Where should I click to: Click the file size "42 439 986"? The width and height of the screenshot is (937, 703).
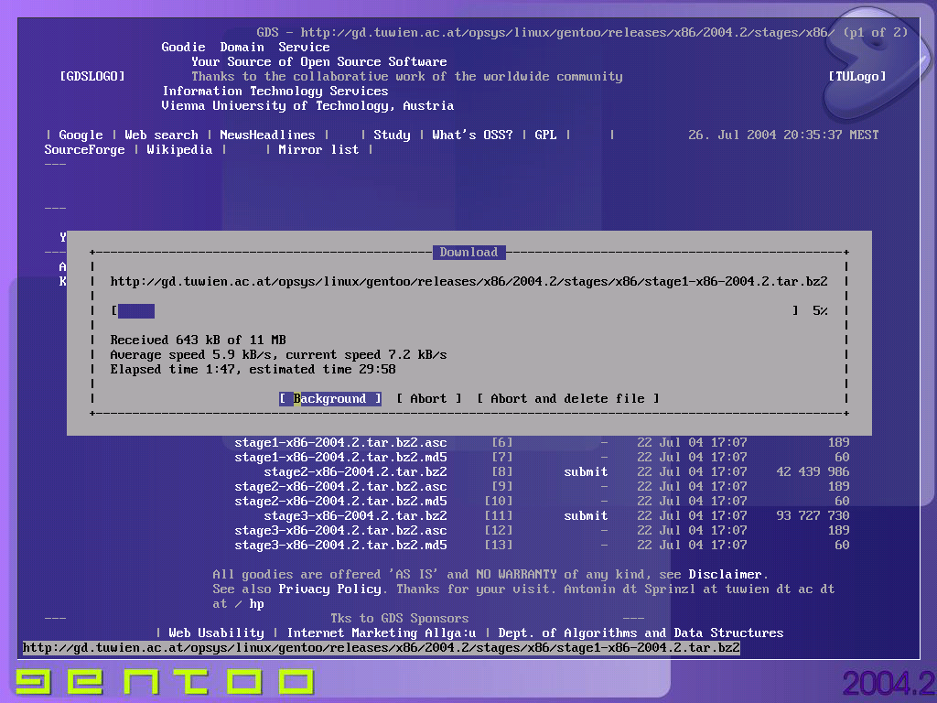coord(813,472)
